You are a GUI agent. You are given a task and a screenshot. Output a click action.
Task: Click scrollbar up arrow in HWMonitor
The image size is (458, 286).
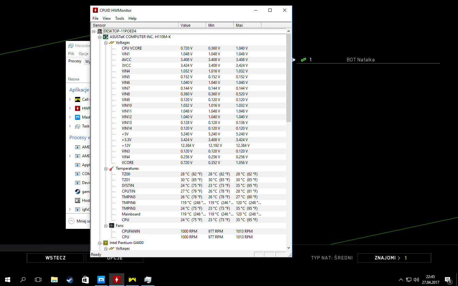pyautogui.click(x=288, y=31)
